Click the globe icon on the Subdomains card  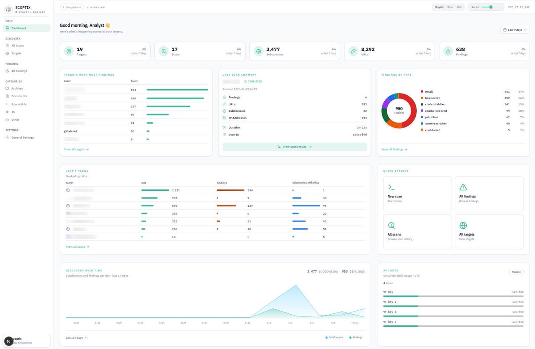click(x=258, y=51)
